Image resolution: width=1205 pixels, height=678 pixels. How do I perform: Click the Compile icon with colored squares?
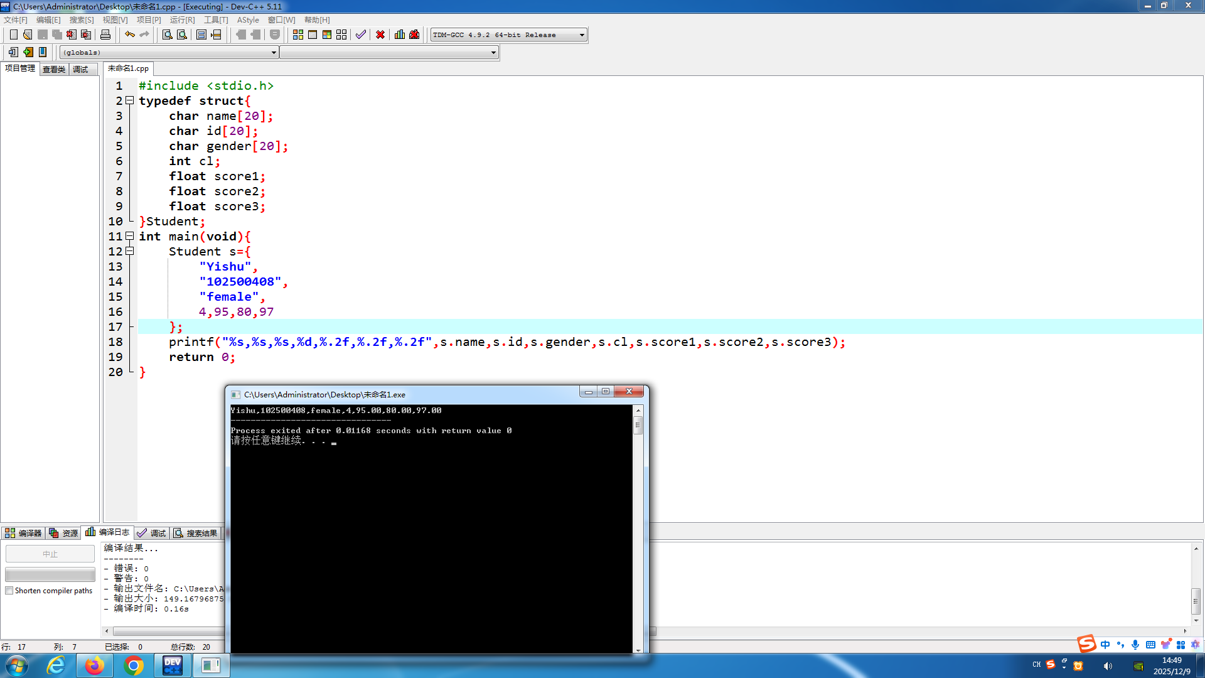coord(298,35)
